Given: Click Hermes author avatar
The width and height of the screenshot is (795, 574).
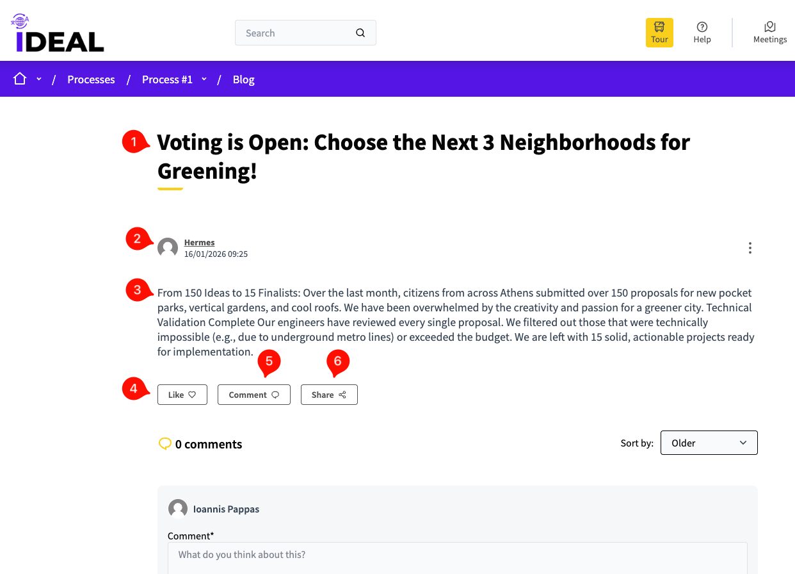Looking at the screenshot, I should coord(168,248).
